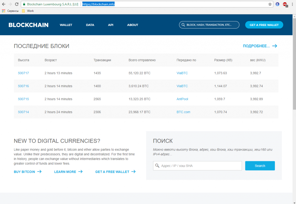Image resolution: width=296 pixels, height=204 pixels.
Task: Focus the Адрес / IP / хэш SHA field
Action: pos(197,166)
